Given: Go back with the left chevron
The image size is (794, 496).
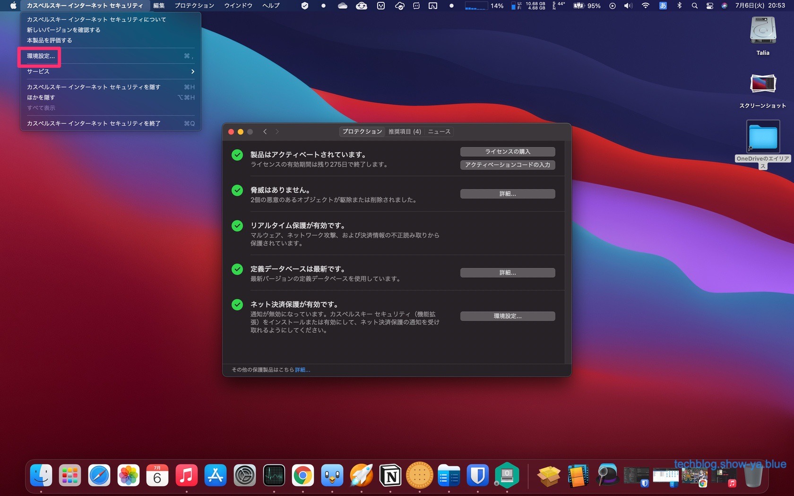Looking at the screenshot, I should click(x=265, y=132).
